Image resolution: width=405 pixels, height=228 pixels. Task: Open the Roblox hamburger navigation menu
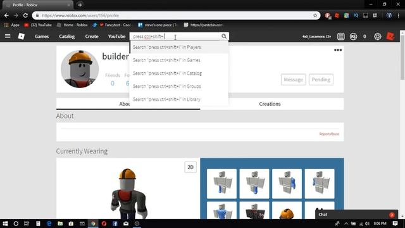click(8, 36)
